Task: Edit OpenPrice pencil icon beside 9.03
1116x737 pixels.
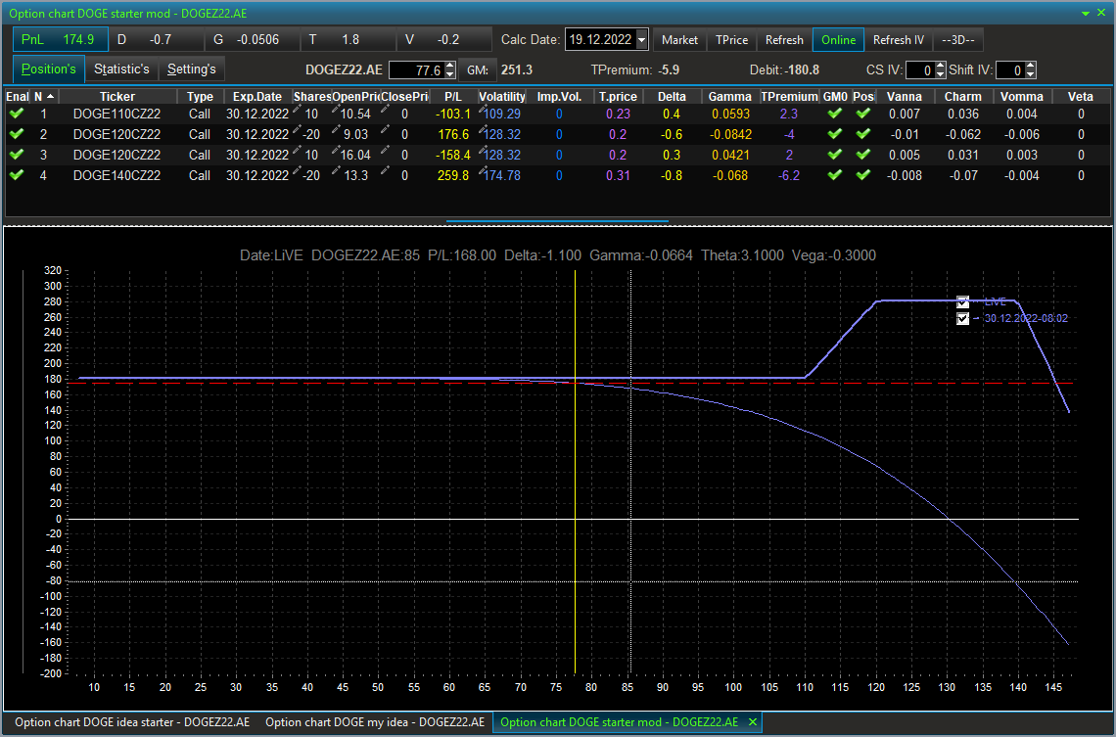Action: tap(336, 129)
